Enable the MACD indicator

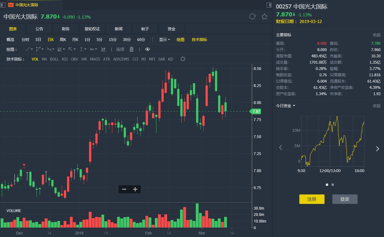(95, 59)
